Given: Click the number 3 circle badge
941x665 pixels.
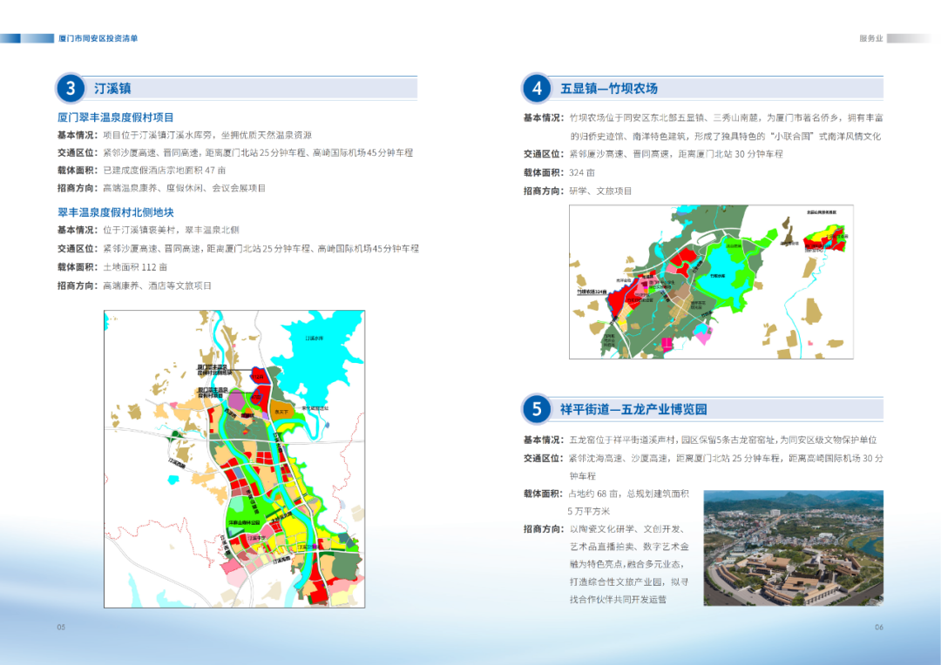Looking at the screenshot, I should pos(71,88).
